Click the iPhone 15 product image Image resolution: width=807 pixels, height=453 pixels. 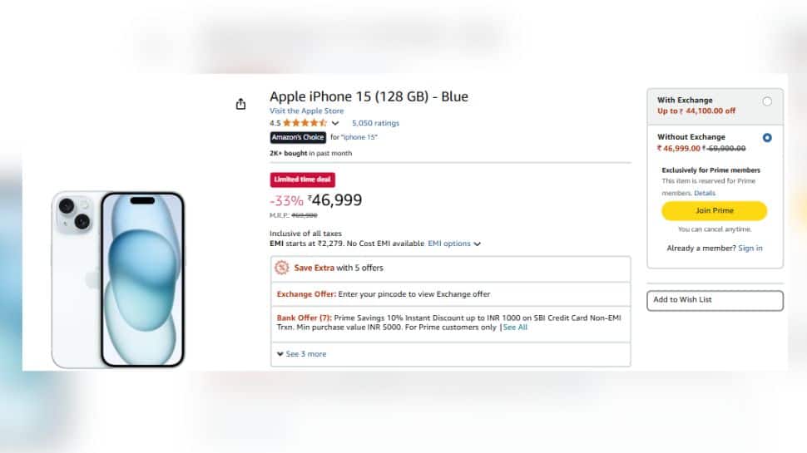point(118,279)
